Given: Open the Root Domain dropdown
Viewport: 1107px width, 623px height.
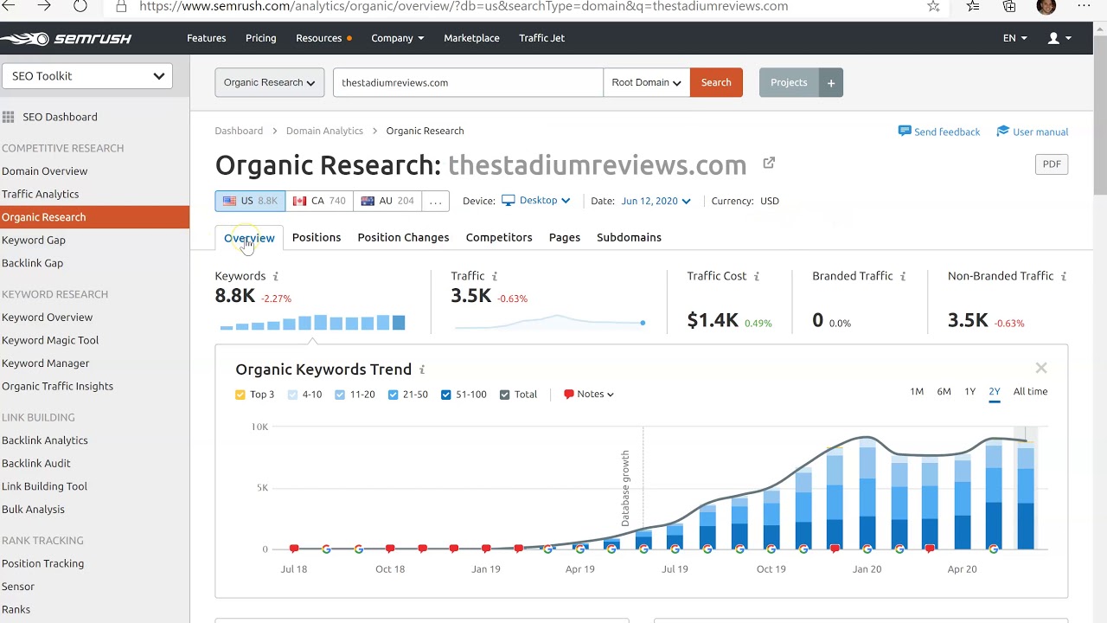Looking at the screenshot, I should [646, 82].
